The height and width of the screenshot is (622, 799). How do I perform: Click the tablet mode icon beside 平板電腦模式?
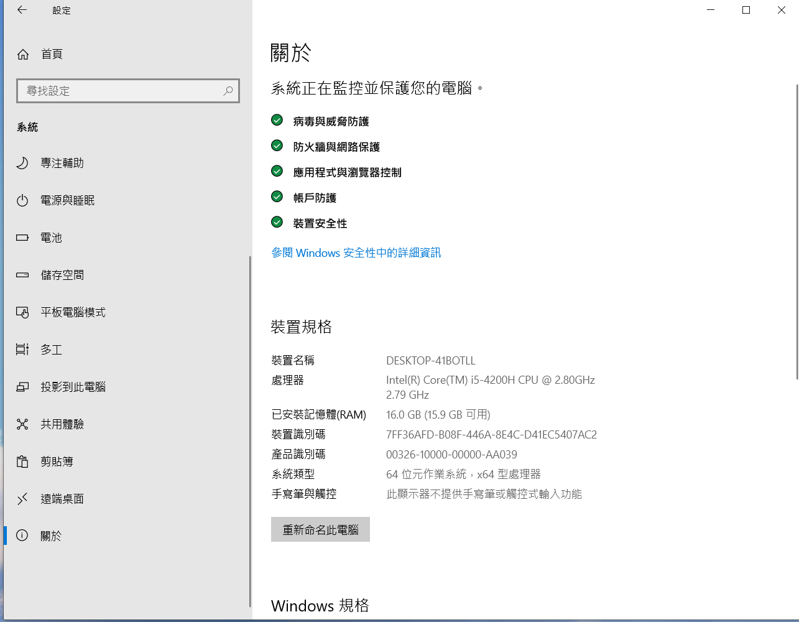22,312
